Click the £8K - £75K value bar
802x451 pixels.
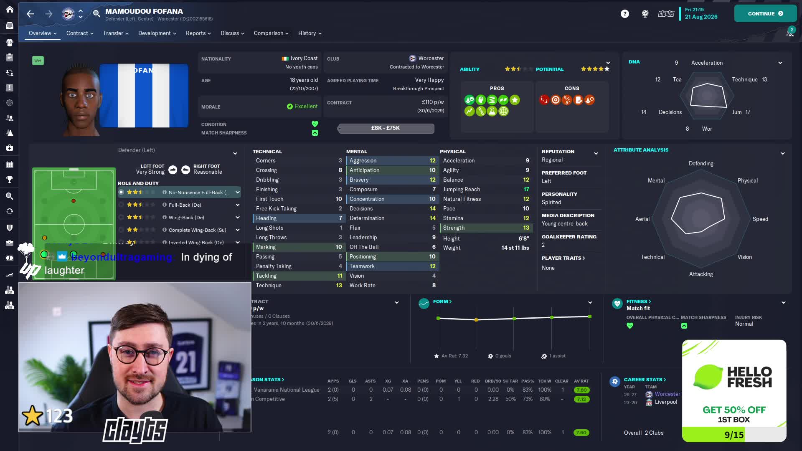(386, 128)
